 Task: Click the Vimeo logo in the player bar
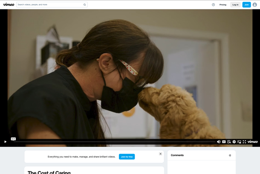click(x=252, y=142)
